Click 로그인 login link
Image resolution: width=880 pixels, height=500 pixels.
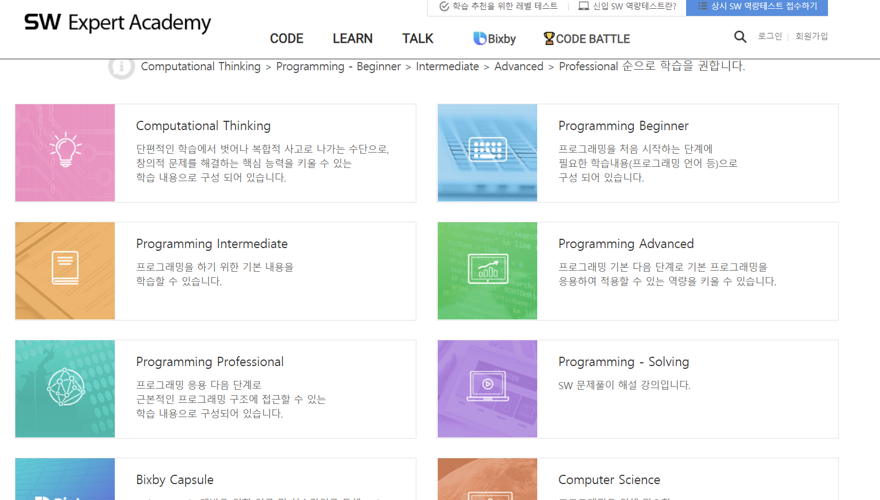pyautogui.click(x=770, y=36)
